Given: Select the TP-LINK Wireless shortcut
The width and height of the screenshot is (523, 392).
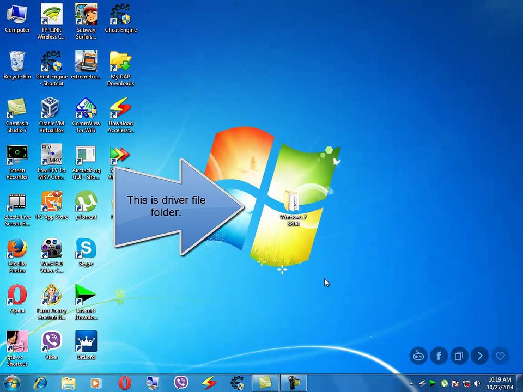Looking at the screenshot, I should 51,22.
